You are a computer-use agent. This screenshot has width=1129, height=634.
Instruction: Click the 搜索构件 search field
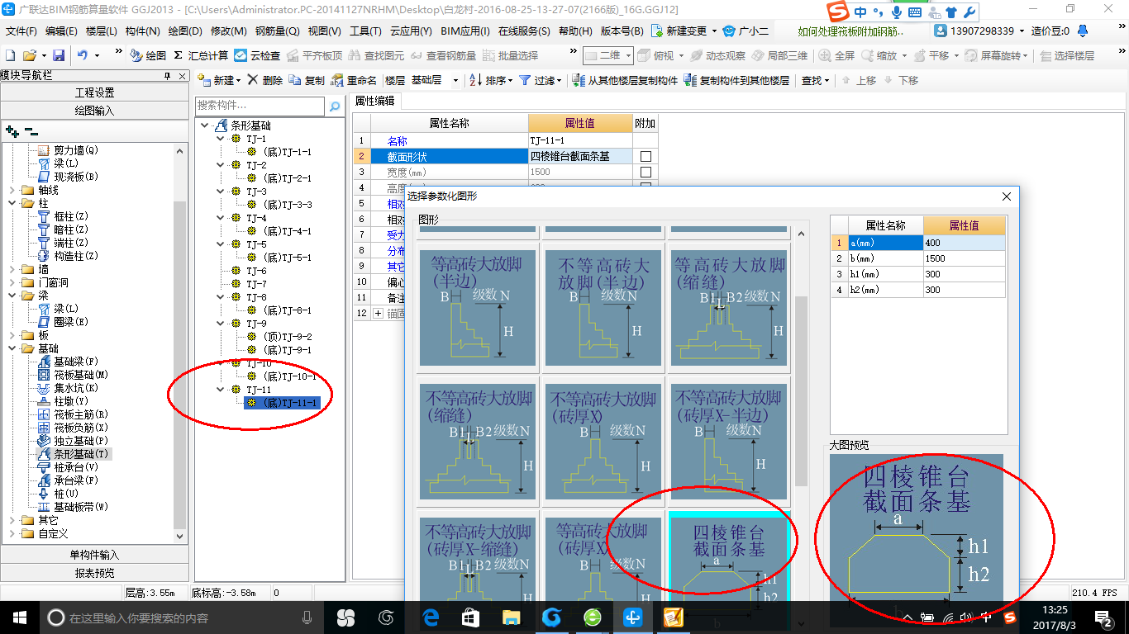(x=260, y=106)
